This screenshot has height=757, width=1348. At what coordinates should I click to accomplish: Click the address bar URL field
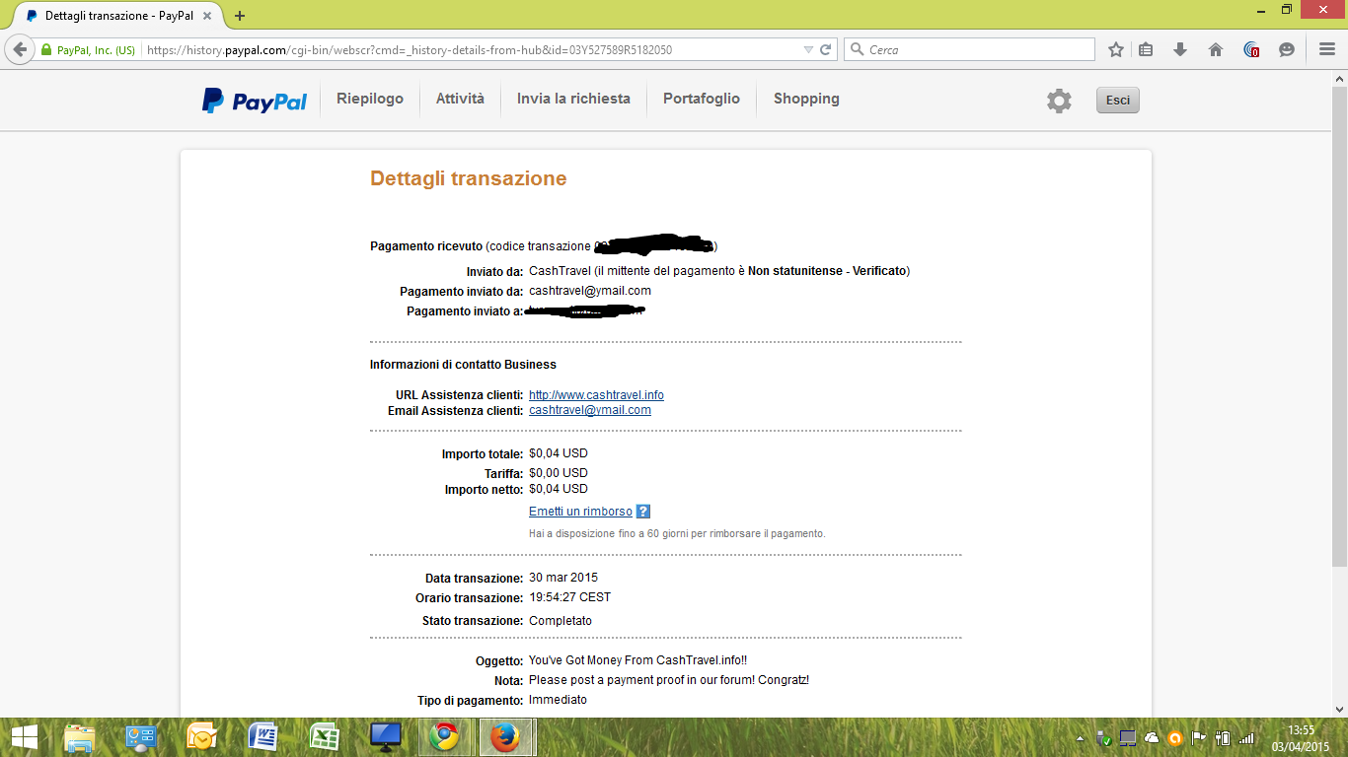point(474,49)
